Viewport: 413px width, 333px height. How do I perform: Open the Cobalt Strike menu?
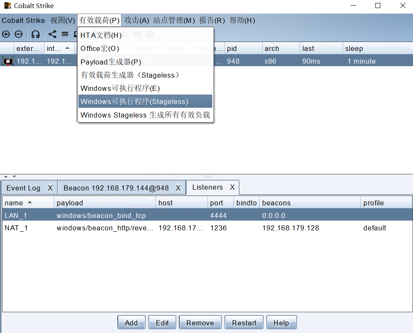click(23, 20)
